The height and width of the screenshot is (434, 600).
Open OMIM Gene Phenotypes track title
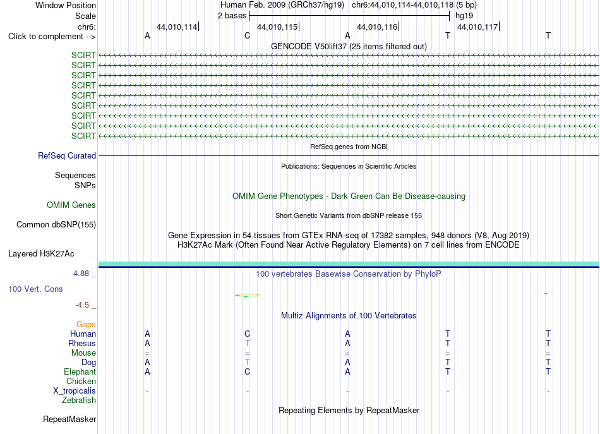(x=349, y=196)
